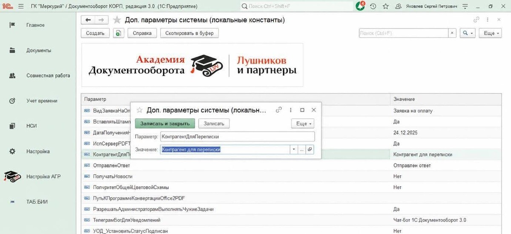Viewport: 511px width, 234px height.
Task: Open the Еще dropdown of the list form
Action: [490, 33]
